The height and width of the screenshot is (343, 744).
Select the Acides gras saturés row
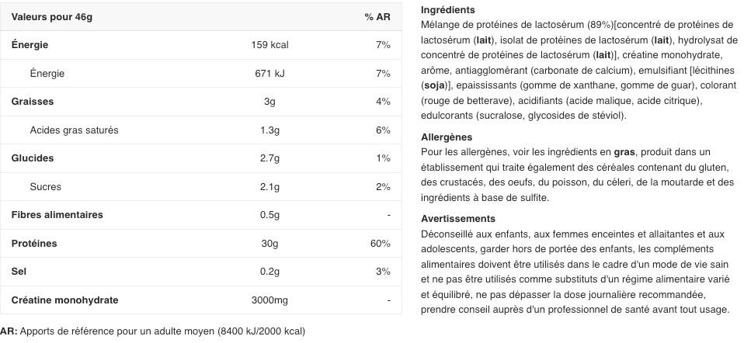tap(201, 130)
